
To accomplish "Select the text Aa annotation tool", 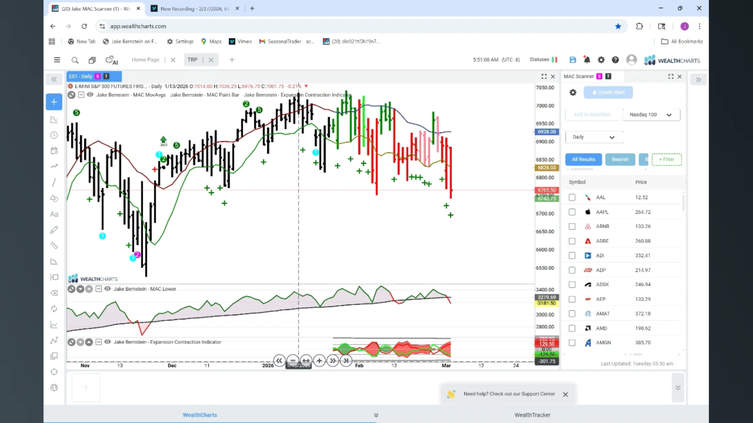I will (x=54, y=214).
